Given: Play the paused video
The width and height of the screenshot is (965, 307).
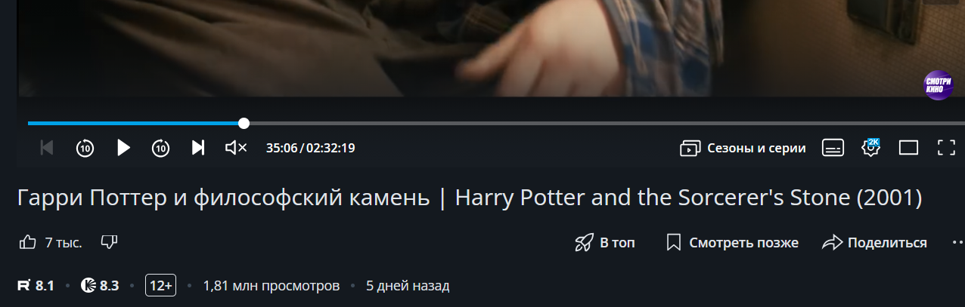Looking at the screenshot, I should (x=123, y=148).
